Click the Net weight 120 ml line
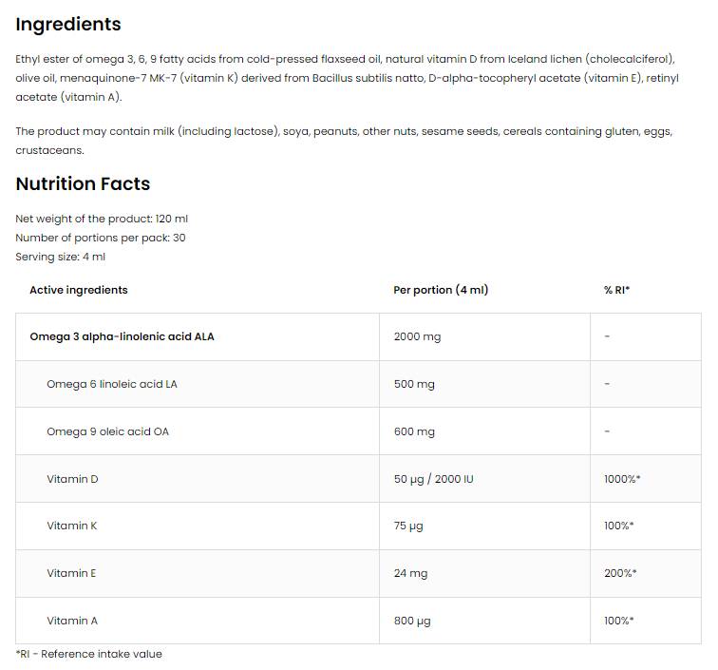 click(102, 219)
